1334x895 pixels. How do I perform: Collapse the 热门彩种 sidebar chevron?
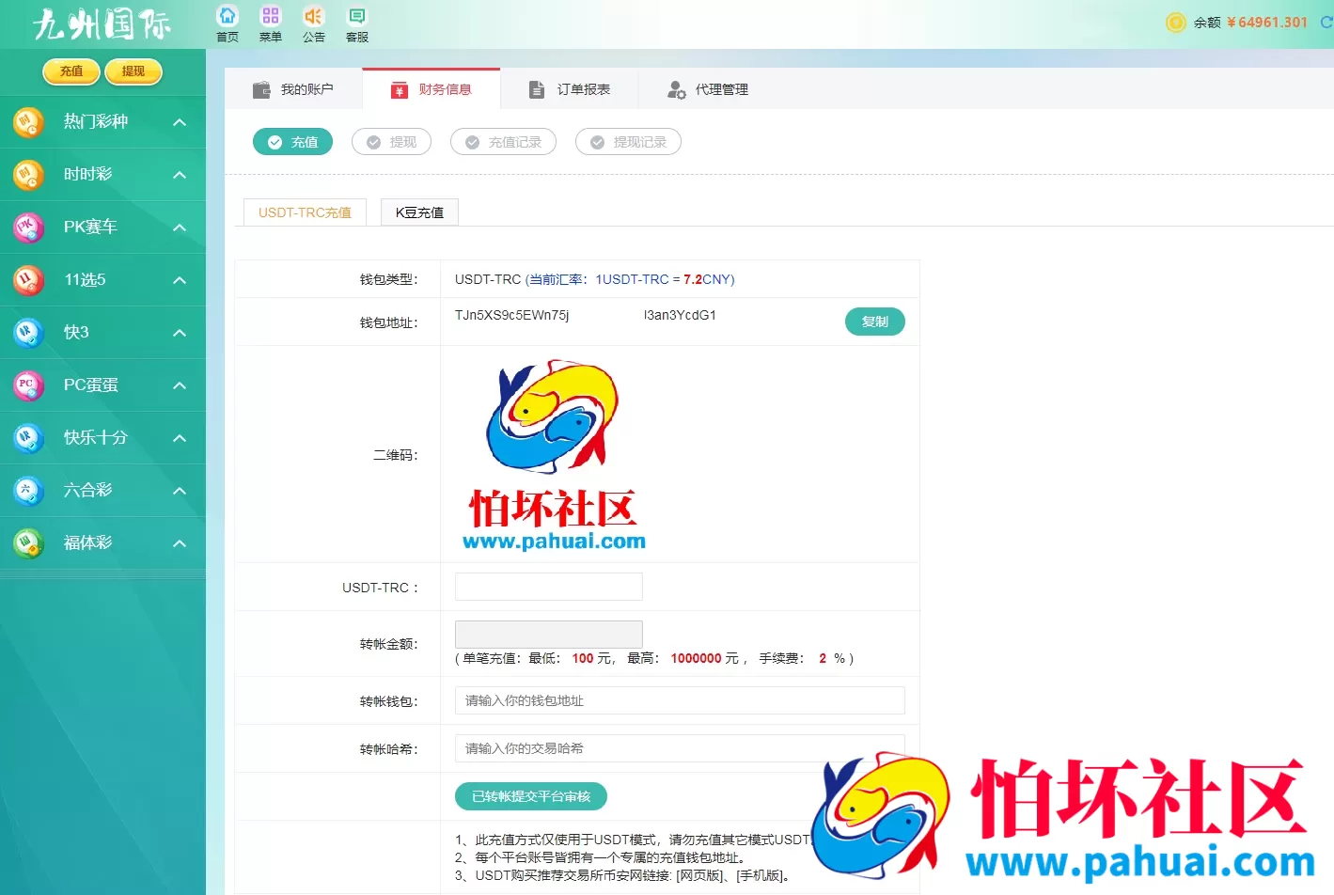coord(180,122)
